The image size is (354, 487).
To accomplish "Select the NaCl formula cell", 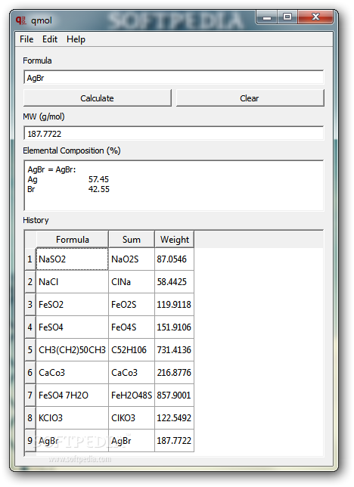I will [72, 282].
